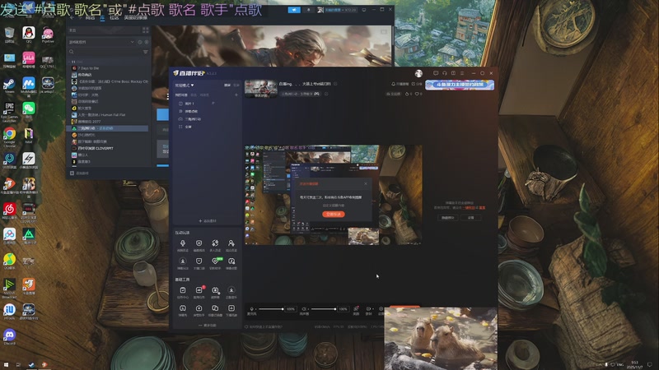Open the Library tab in Steam navigation
Screen dimensions: 659x370
pyautogui.click(x=102, y=18)
